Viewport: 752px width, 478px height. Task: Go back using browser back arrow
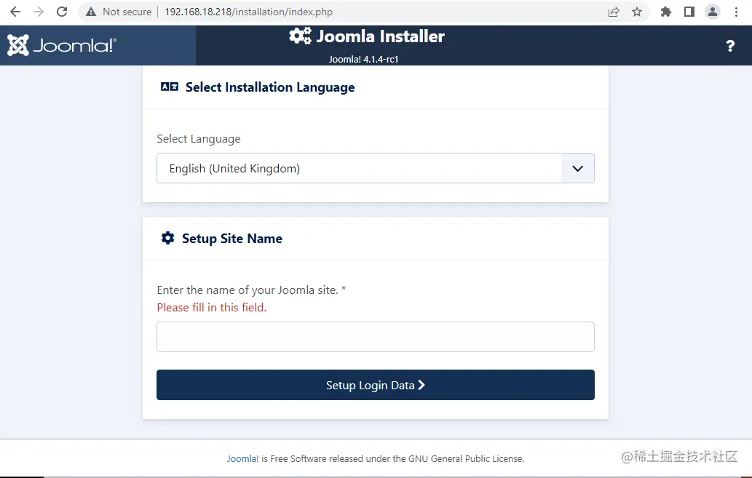click(15, 12)
